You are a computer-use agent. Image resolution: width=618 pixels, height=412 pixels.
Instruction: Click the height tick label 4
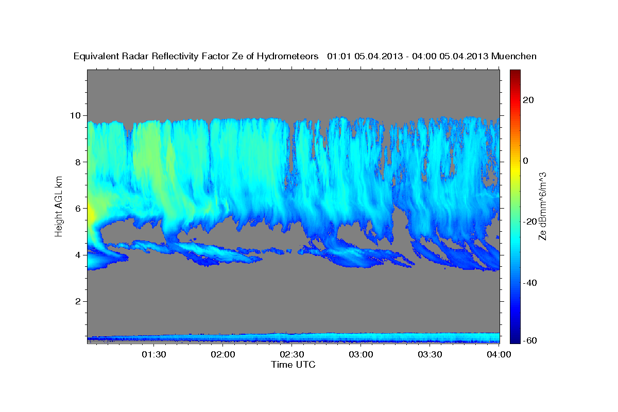pyautogui.click(x=79, y=254)
